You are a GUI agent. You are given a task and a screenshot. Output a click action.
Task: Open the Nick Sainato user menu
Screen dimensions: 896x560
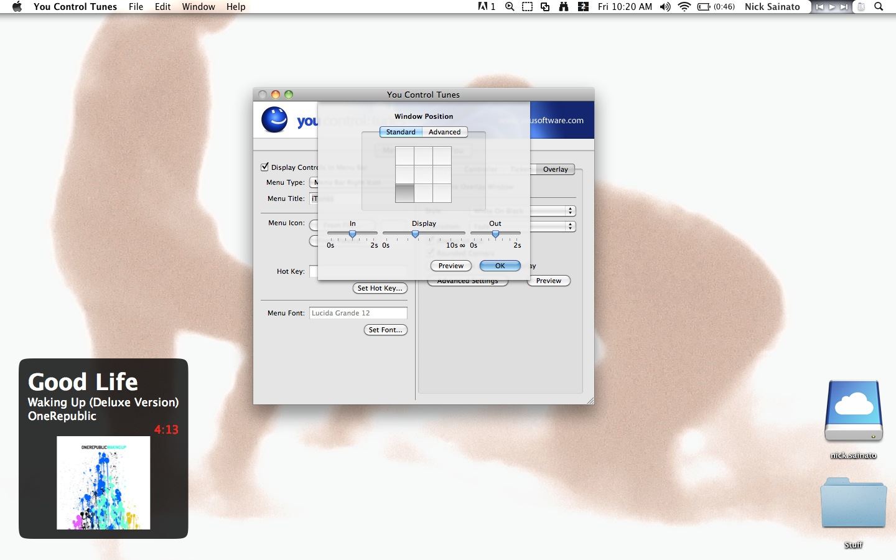pyautogui.click(x=772, y=7)
